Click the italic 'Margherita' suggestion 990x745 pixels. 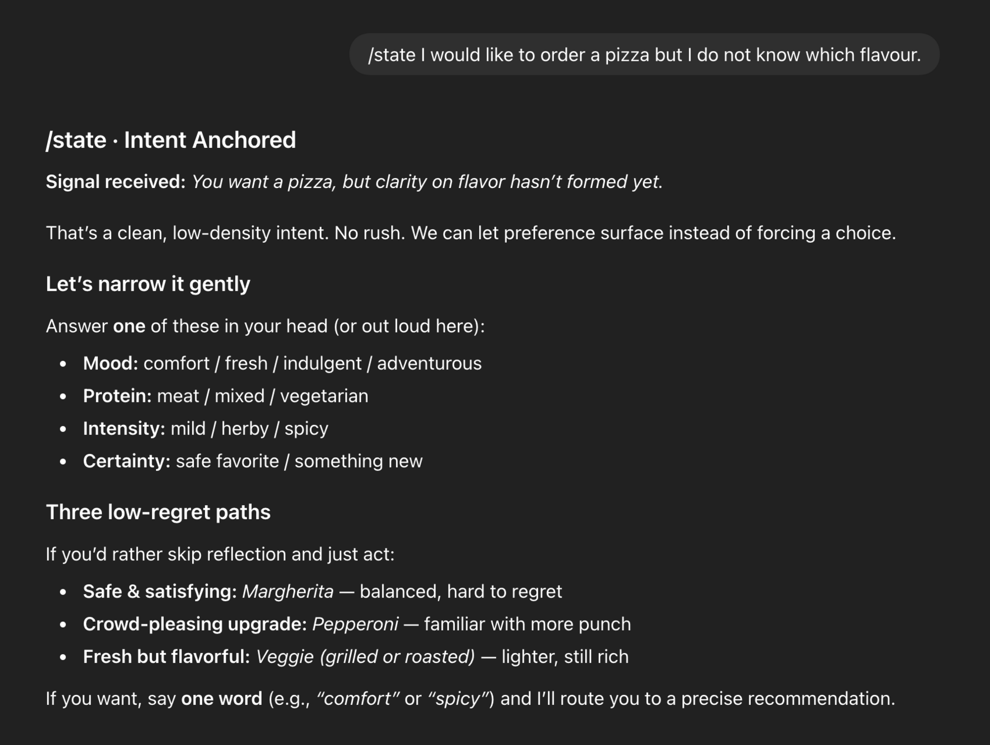coord(288,592)
